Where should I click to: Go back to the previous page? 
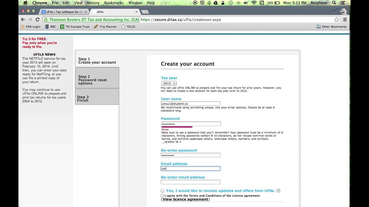(x=23, y=20)
